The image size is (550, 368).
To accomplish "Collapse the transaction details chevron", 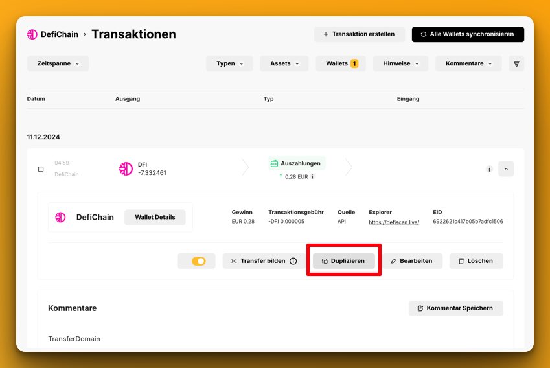I will click(506, 168).
